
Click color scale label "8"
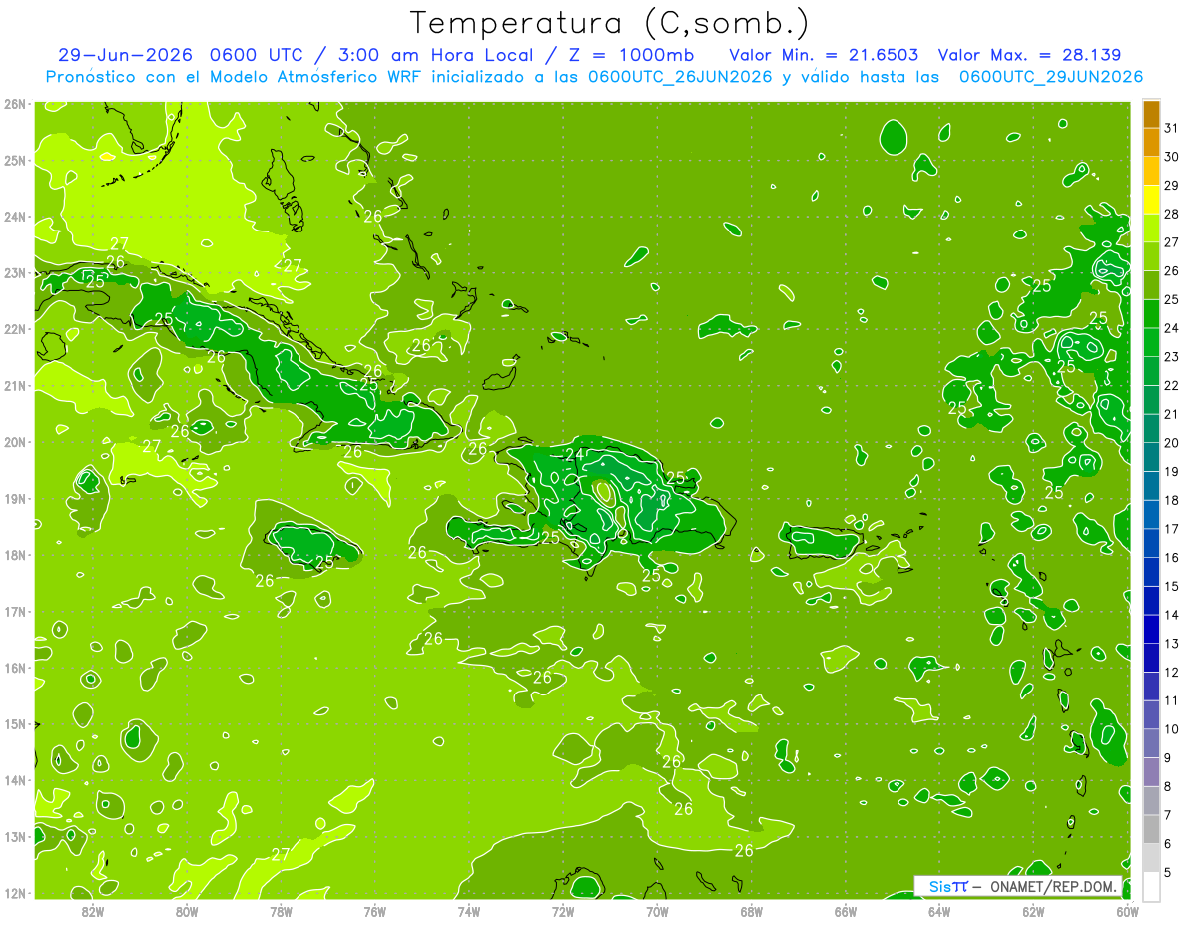[1167, 786]
